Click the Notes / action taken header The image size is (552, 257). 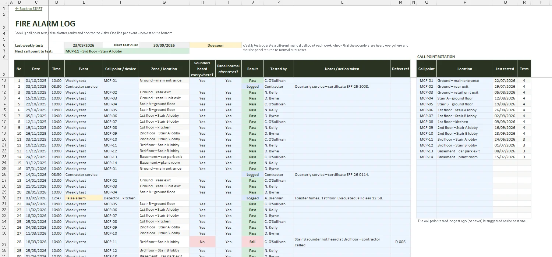coord(342,69)
